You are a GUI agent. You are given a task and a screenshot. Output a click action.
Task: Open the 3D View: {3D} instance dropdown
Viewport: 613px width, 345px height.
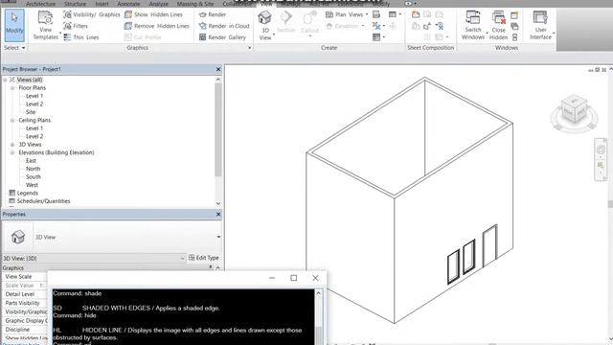point(182,258)
